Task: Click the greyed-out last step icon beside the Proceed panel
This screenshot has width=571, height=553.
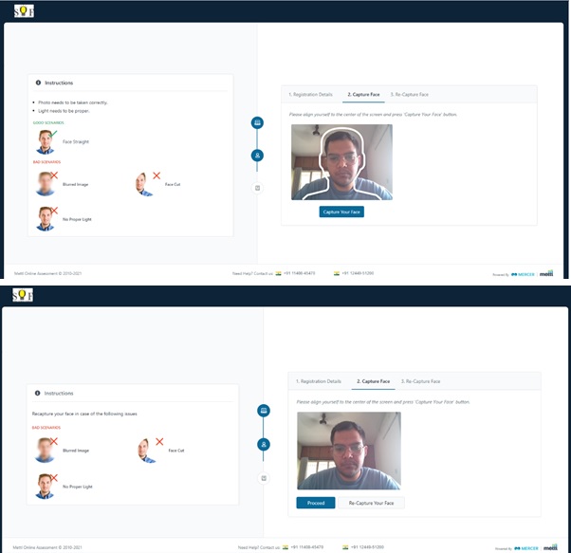Action: point(264,477)
